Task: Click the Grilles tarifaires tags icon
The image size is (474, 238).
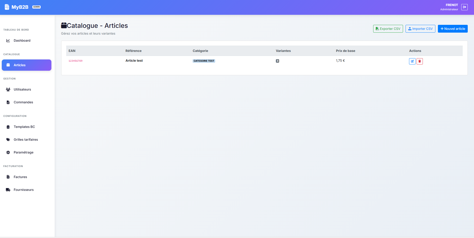Action: coord(8,140)
